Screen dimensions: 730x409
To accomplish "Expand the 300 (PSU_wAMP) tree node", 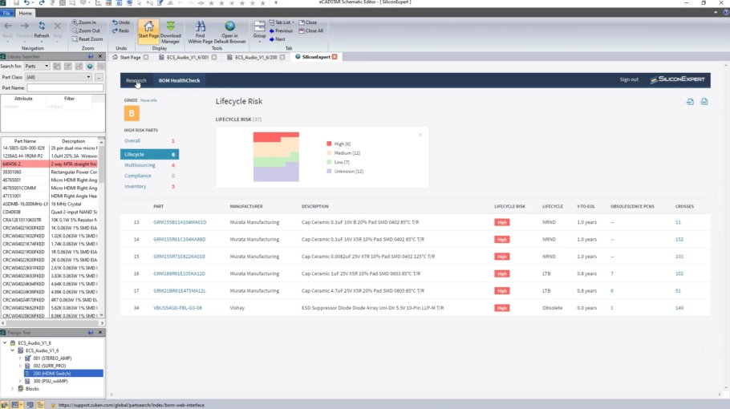I will (x=20, y=381).
